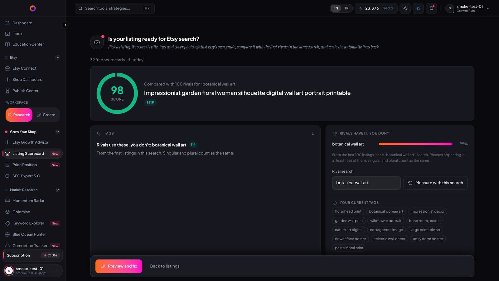This screenshot has height=281, width=499.
Task: Collapse the Market Research section
Action: point(57,190)
